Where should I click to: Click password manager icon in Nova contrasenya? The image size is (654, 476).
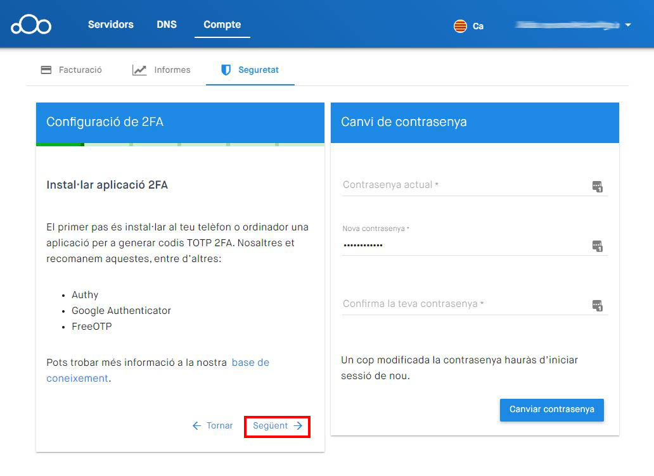tap(597, 246)
